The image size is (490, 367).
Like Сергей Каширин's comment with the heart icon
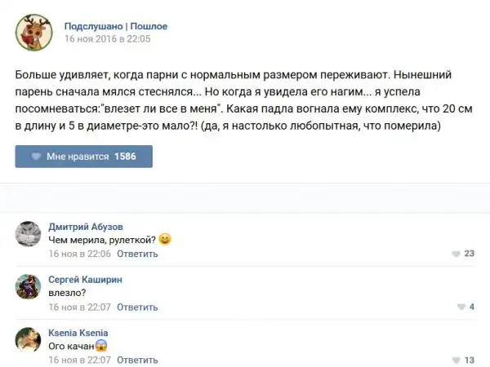pyautogui.click(x=460, y=307)
